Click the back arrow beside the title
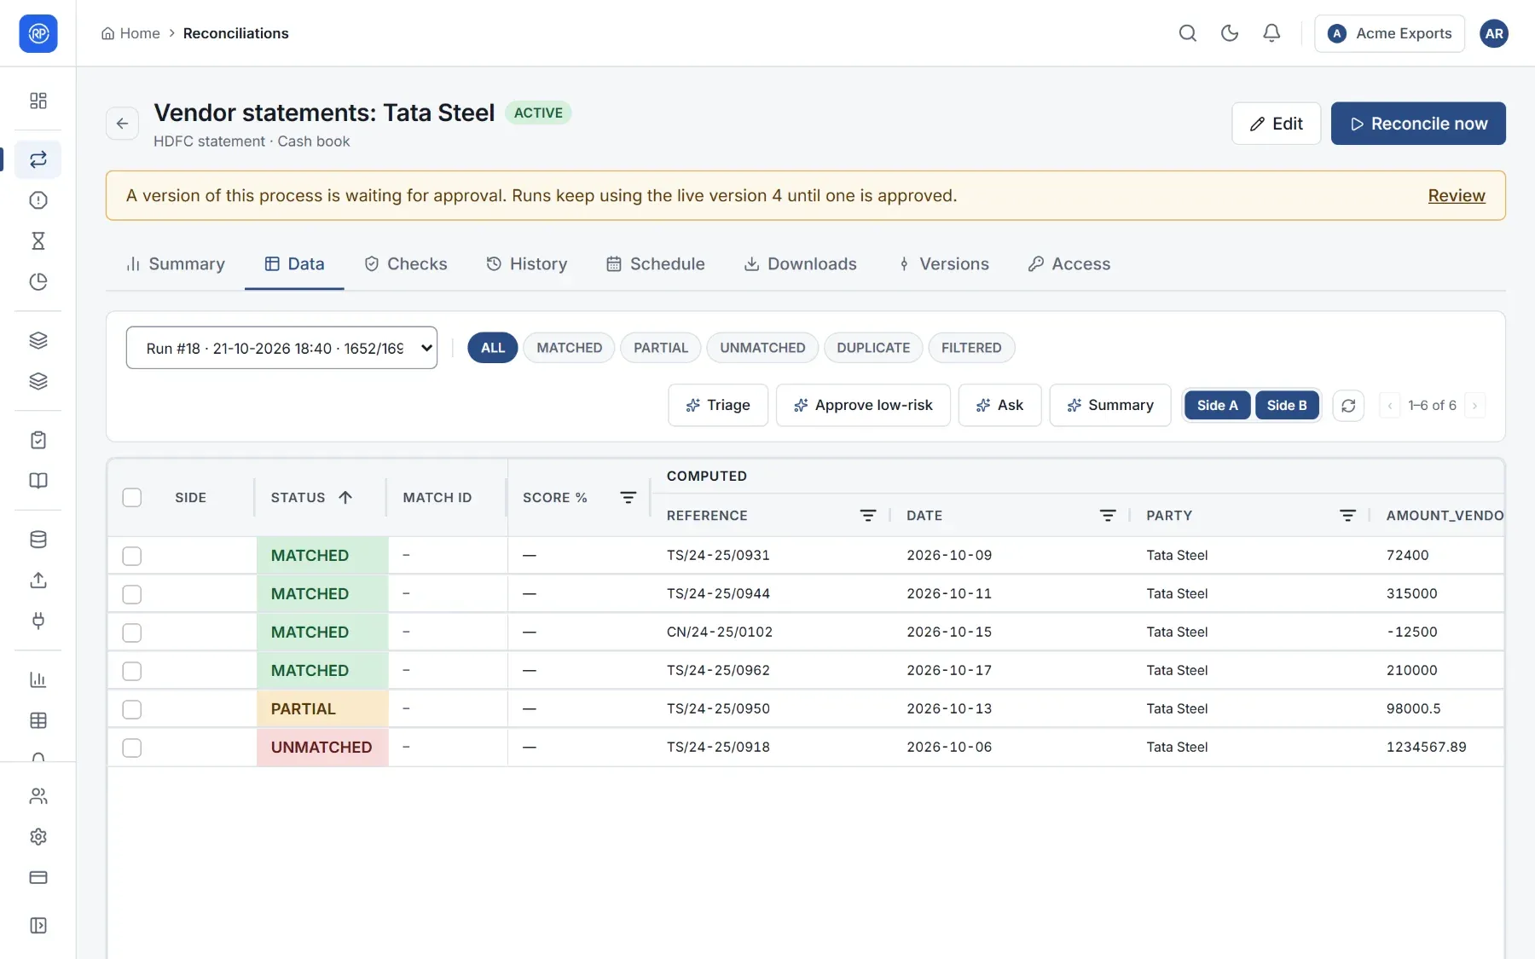 pos(123,124)
